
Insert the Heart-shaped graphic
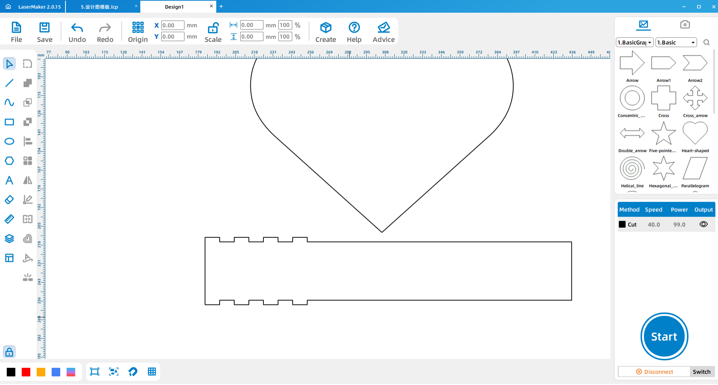tap(695, 137)
